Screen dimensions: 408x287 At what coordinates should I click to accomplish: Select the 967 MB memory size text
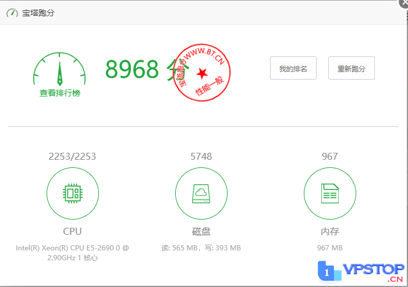tap(329, 247)
